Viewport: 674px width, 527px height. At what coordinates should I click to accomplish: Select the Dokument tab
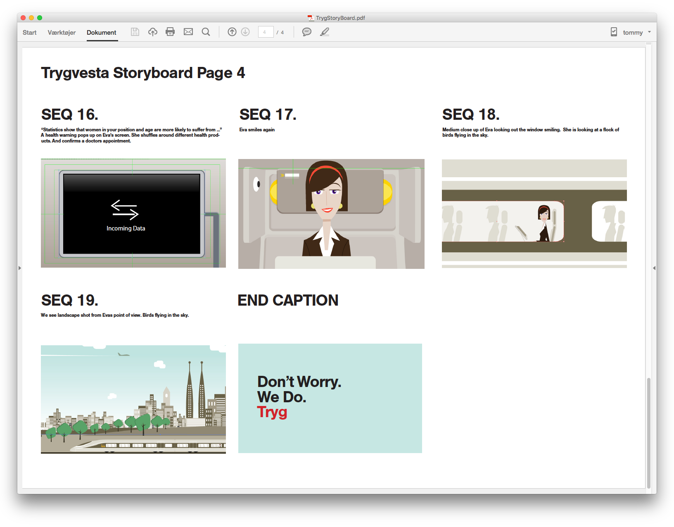(102, 33)
